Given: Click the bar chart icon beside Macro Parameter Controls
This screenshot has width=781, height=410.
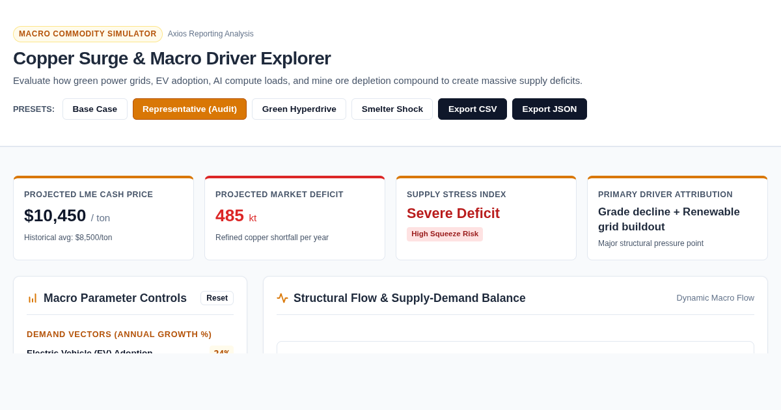Looking at the screenshot, I should pos(33,298).
